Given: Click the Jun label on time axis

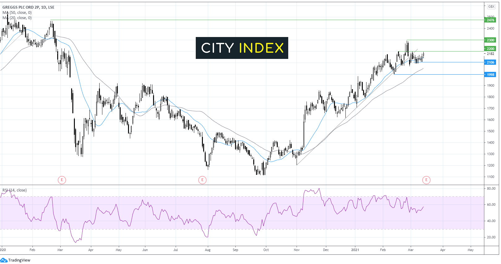Looking at the screenshot, I should [145, 250].
